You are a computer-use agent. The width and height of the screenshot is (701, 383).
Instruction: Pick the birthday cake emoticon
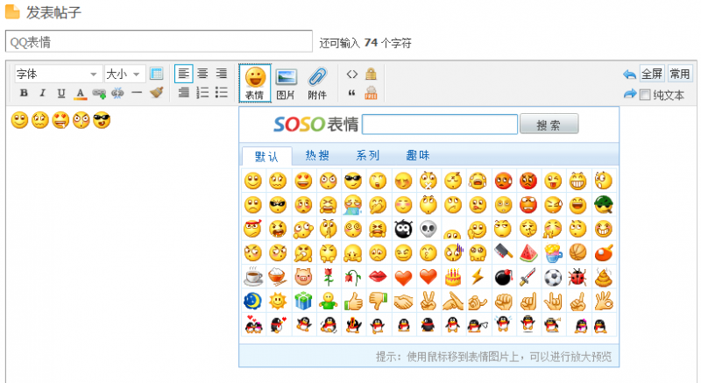453,278
